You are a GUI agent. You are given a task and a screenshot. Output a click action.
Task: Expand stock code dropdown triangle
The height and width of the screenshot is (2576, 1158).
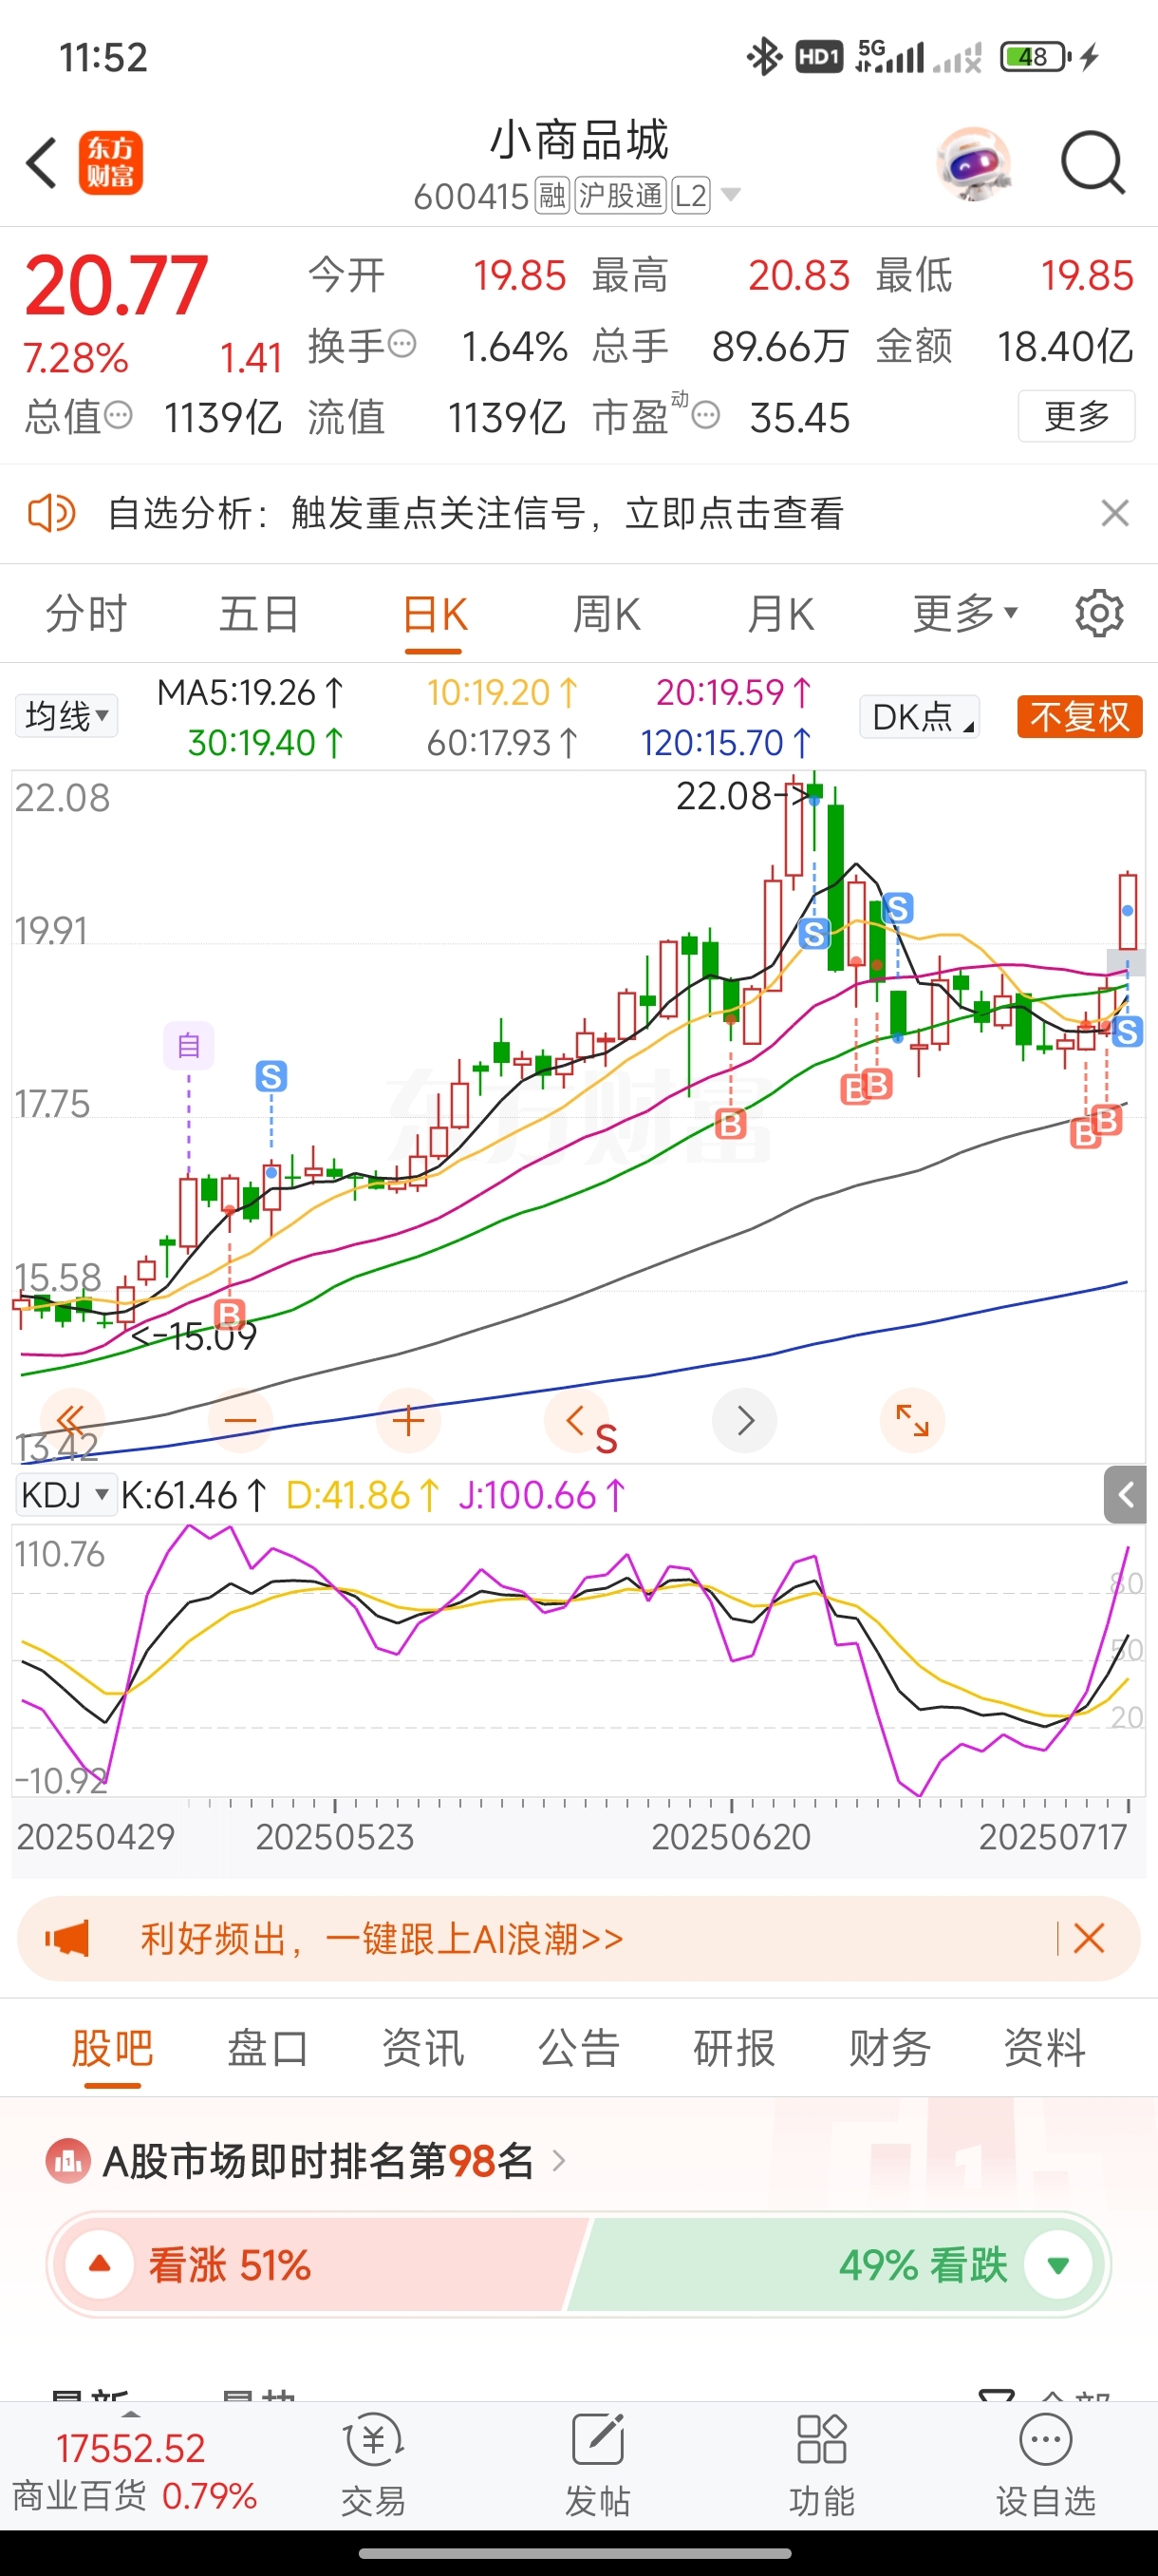point(732,194)
